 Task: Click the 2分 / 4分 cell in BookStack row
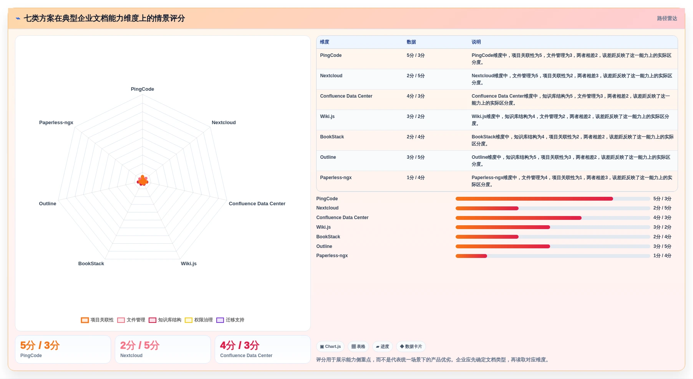416,137
